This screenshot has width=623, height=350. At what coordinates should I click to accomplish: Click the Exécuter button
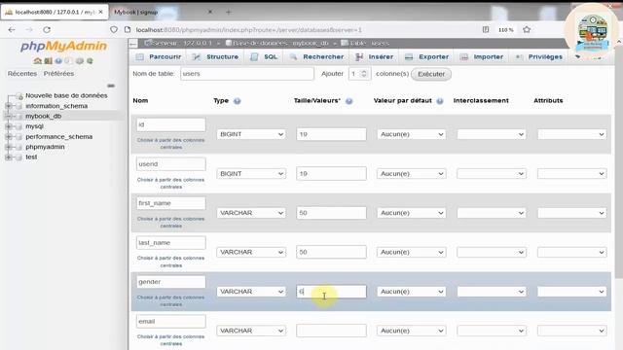click(x=431, y=74)
